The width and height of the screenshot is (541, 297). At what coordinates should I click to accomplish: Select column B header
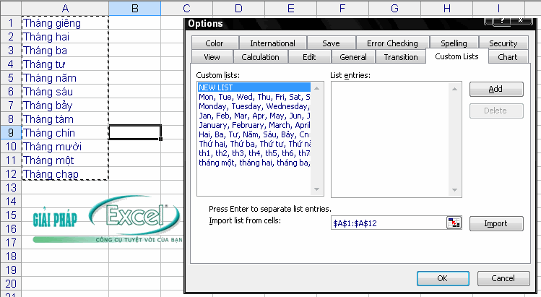[x=134, y=8]
